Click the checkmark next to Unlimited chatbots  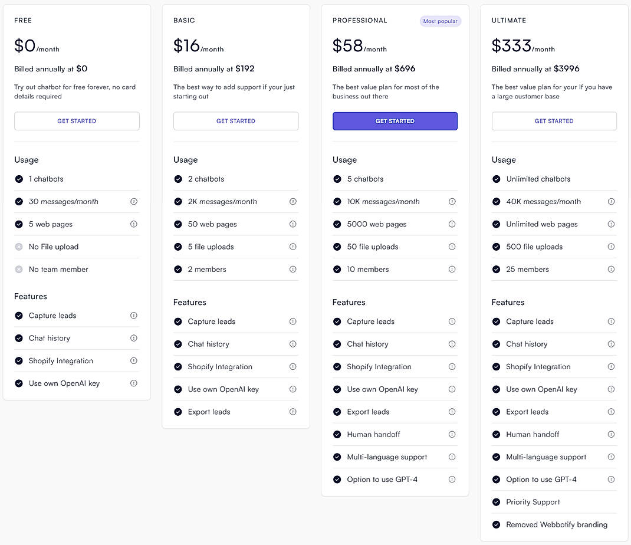point(496,179)
